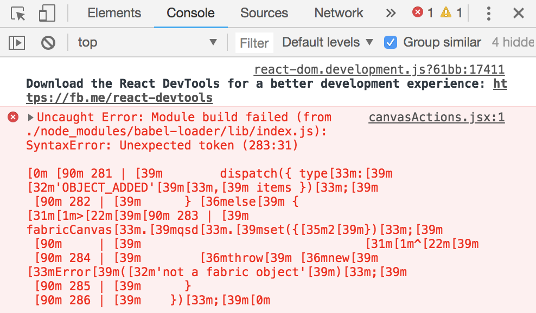Open the react-dom.development.js source link
Screen dimensions: 536x313
click(x=379, y=70)
